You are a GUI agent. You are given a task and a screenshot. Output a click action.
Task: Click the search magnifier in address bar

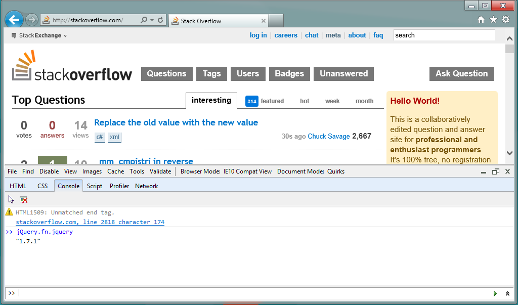(x=144, y=20)
